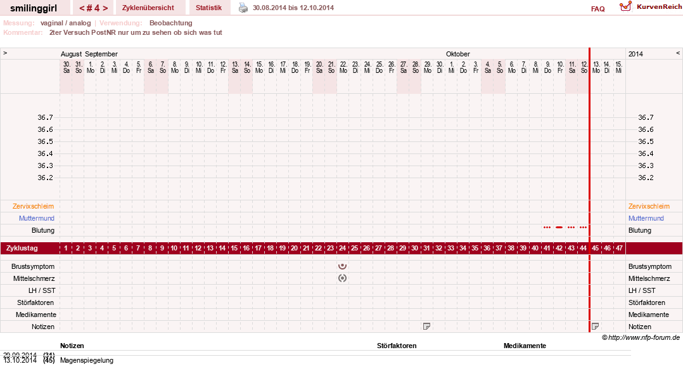Click the dotted bleeding marker on cycle day 41
The width and height of the screenshot is (683, 383).
[547, 228]
